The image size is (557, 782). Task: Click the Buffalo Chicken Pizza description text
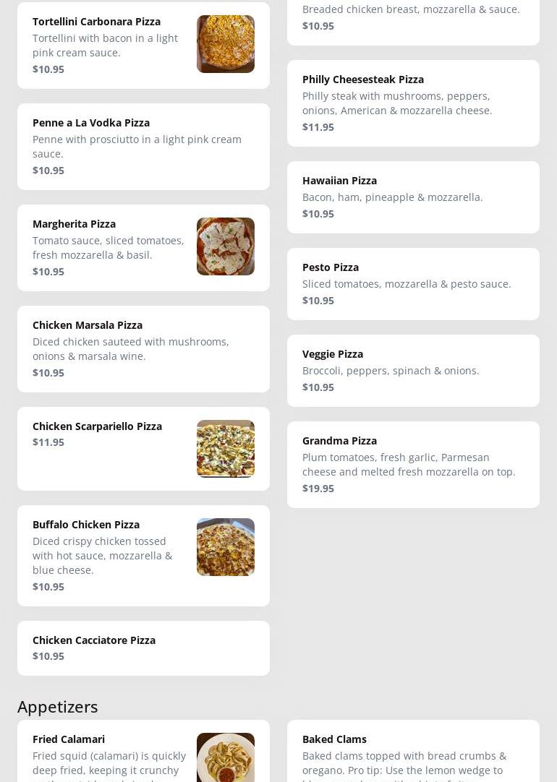pyautogui.click(x=103, y=556)
